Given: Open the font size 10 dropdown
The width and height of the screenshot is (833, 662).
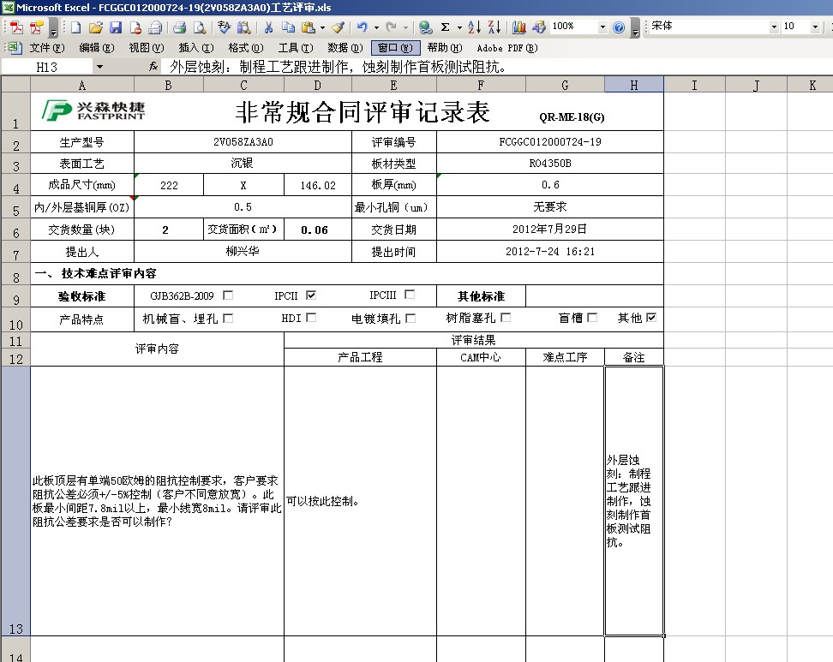Looking at the screenshot, I should tap(816, 27).
